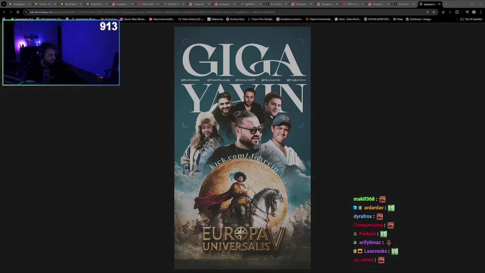Bookmark this page with the star icon

click(x=434, y=12)
